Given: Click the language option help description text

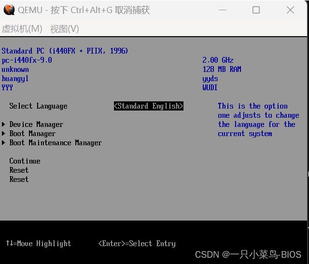Looking at the screenshot, I should pyautogui.click(x=258, y=120).
